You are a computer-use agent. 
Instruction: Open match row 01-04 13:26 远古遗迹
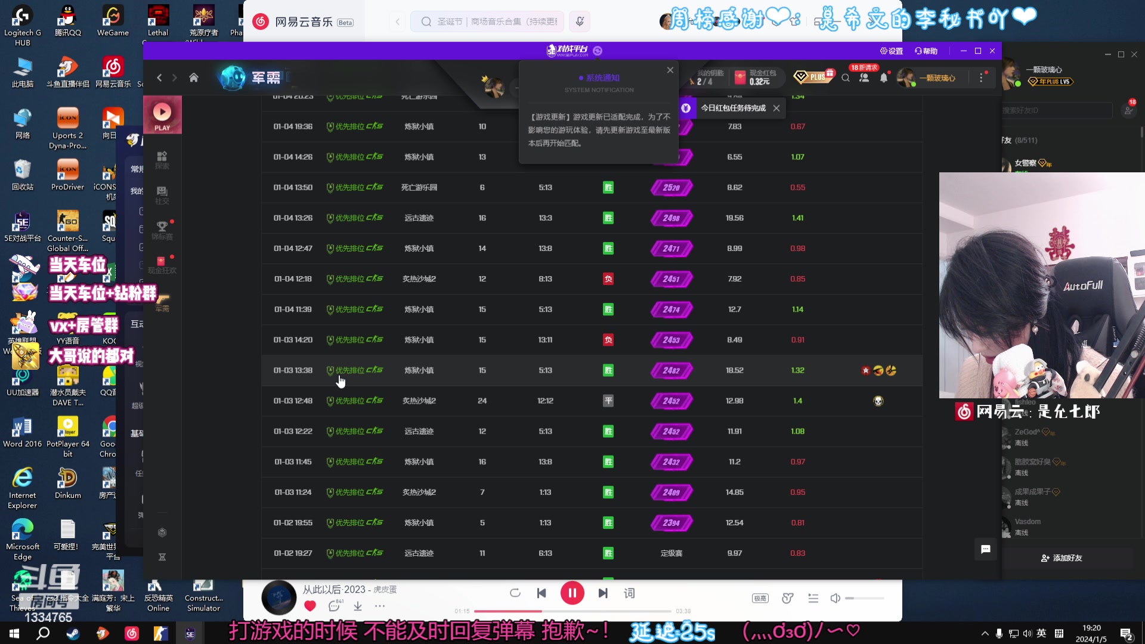[x=592, y=218]
